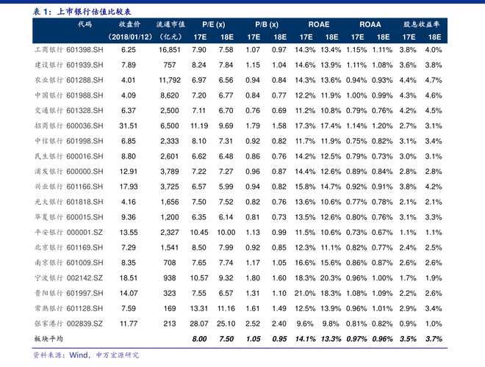Click closing price 18.51
Viewport: 485px width, 367px height.
129,278
